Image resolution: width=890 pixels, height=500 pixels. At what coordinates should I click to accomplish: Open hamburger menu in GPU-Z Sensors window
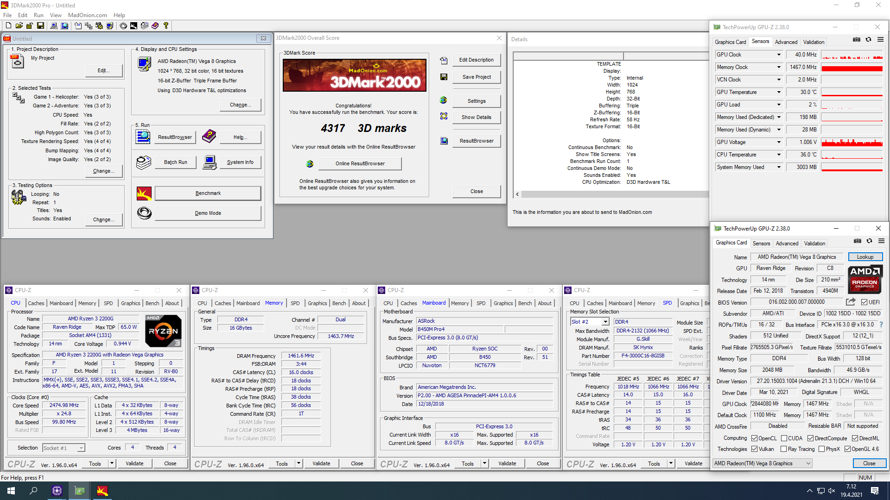881,40
